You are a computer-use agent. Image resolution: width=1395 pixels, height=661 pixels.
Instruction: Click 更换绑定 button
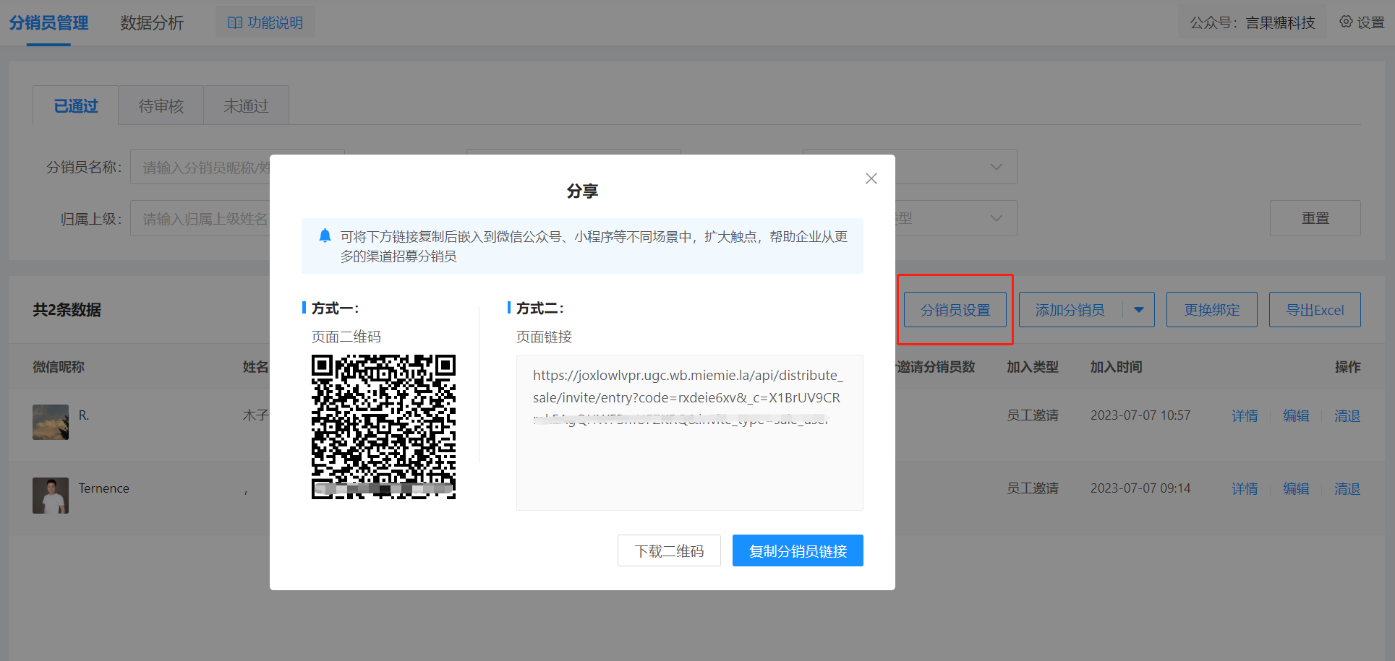pos(1211,310)
